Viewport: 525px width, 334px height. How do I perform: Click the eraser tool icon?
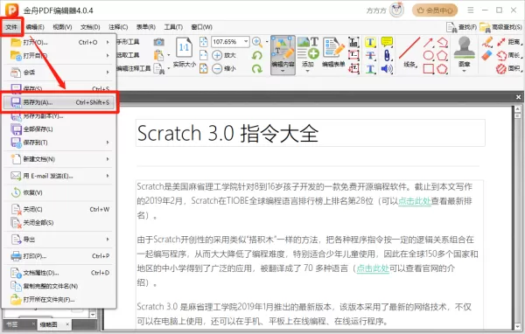(486, 55)
